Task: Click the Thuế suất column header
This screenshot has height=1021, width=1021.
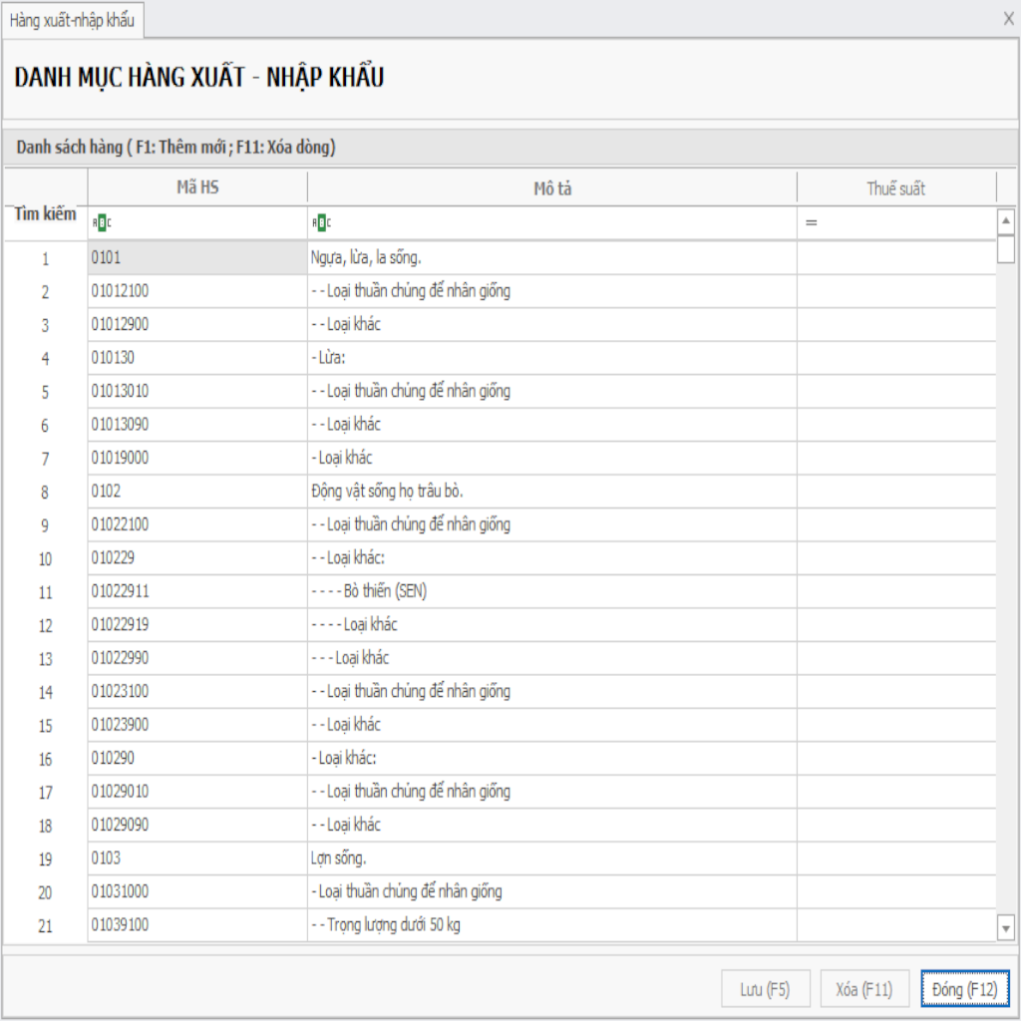Action: point(895,188)
